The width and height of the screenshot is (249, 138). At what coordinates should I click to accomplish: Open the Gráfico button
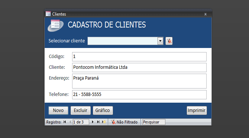tap(103, 110)
